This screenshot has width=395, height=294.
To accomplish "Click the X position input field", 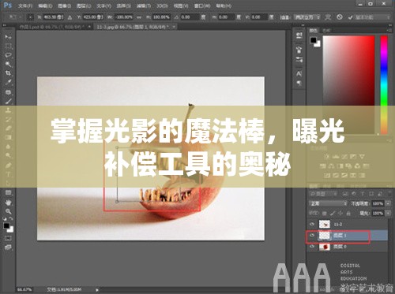I will coord(54,17).
